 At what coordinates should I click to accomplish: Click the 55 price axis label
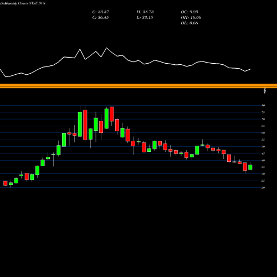click(x=263, y=140)
